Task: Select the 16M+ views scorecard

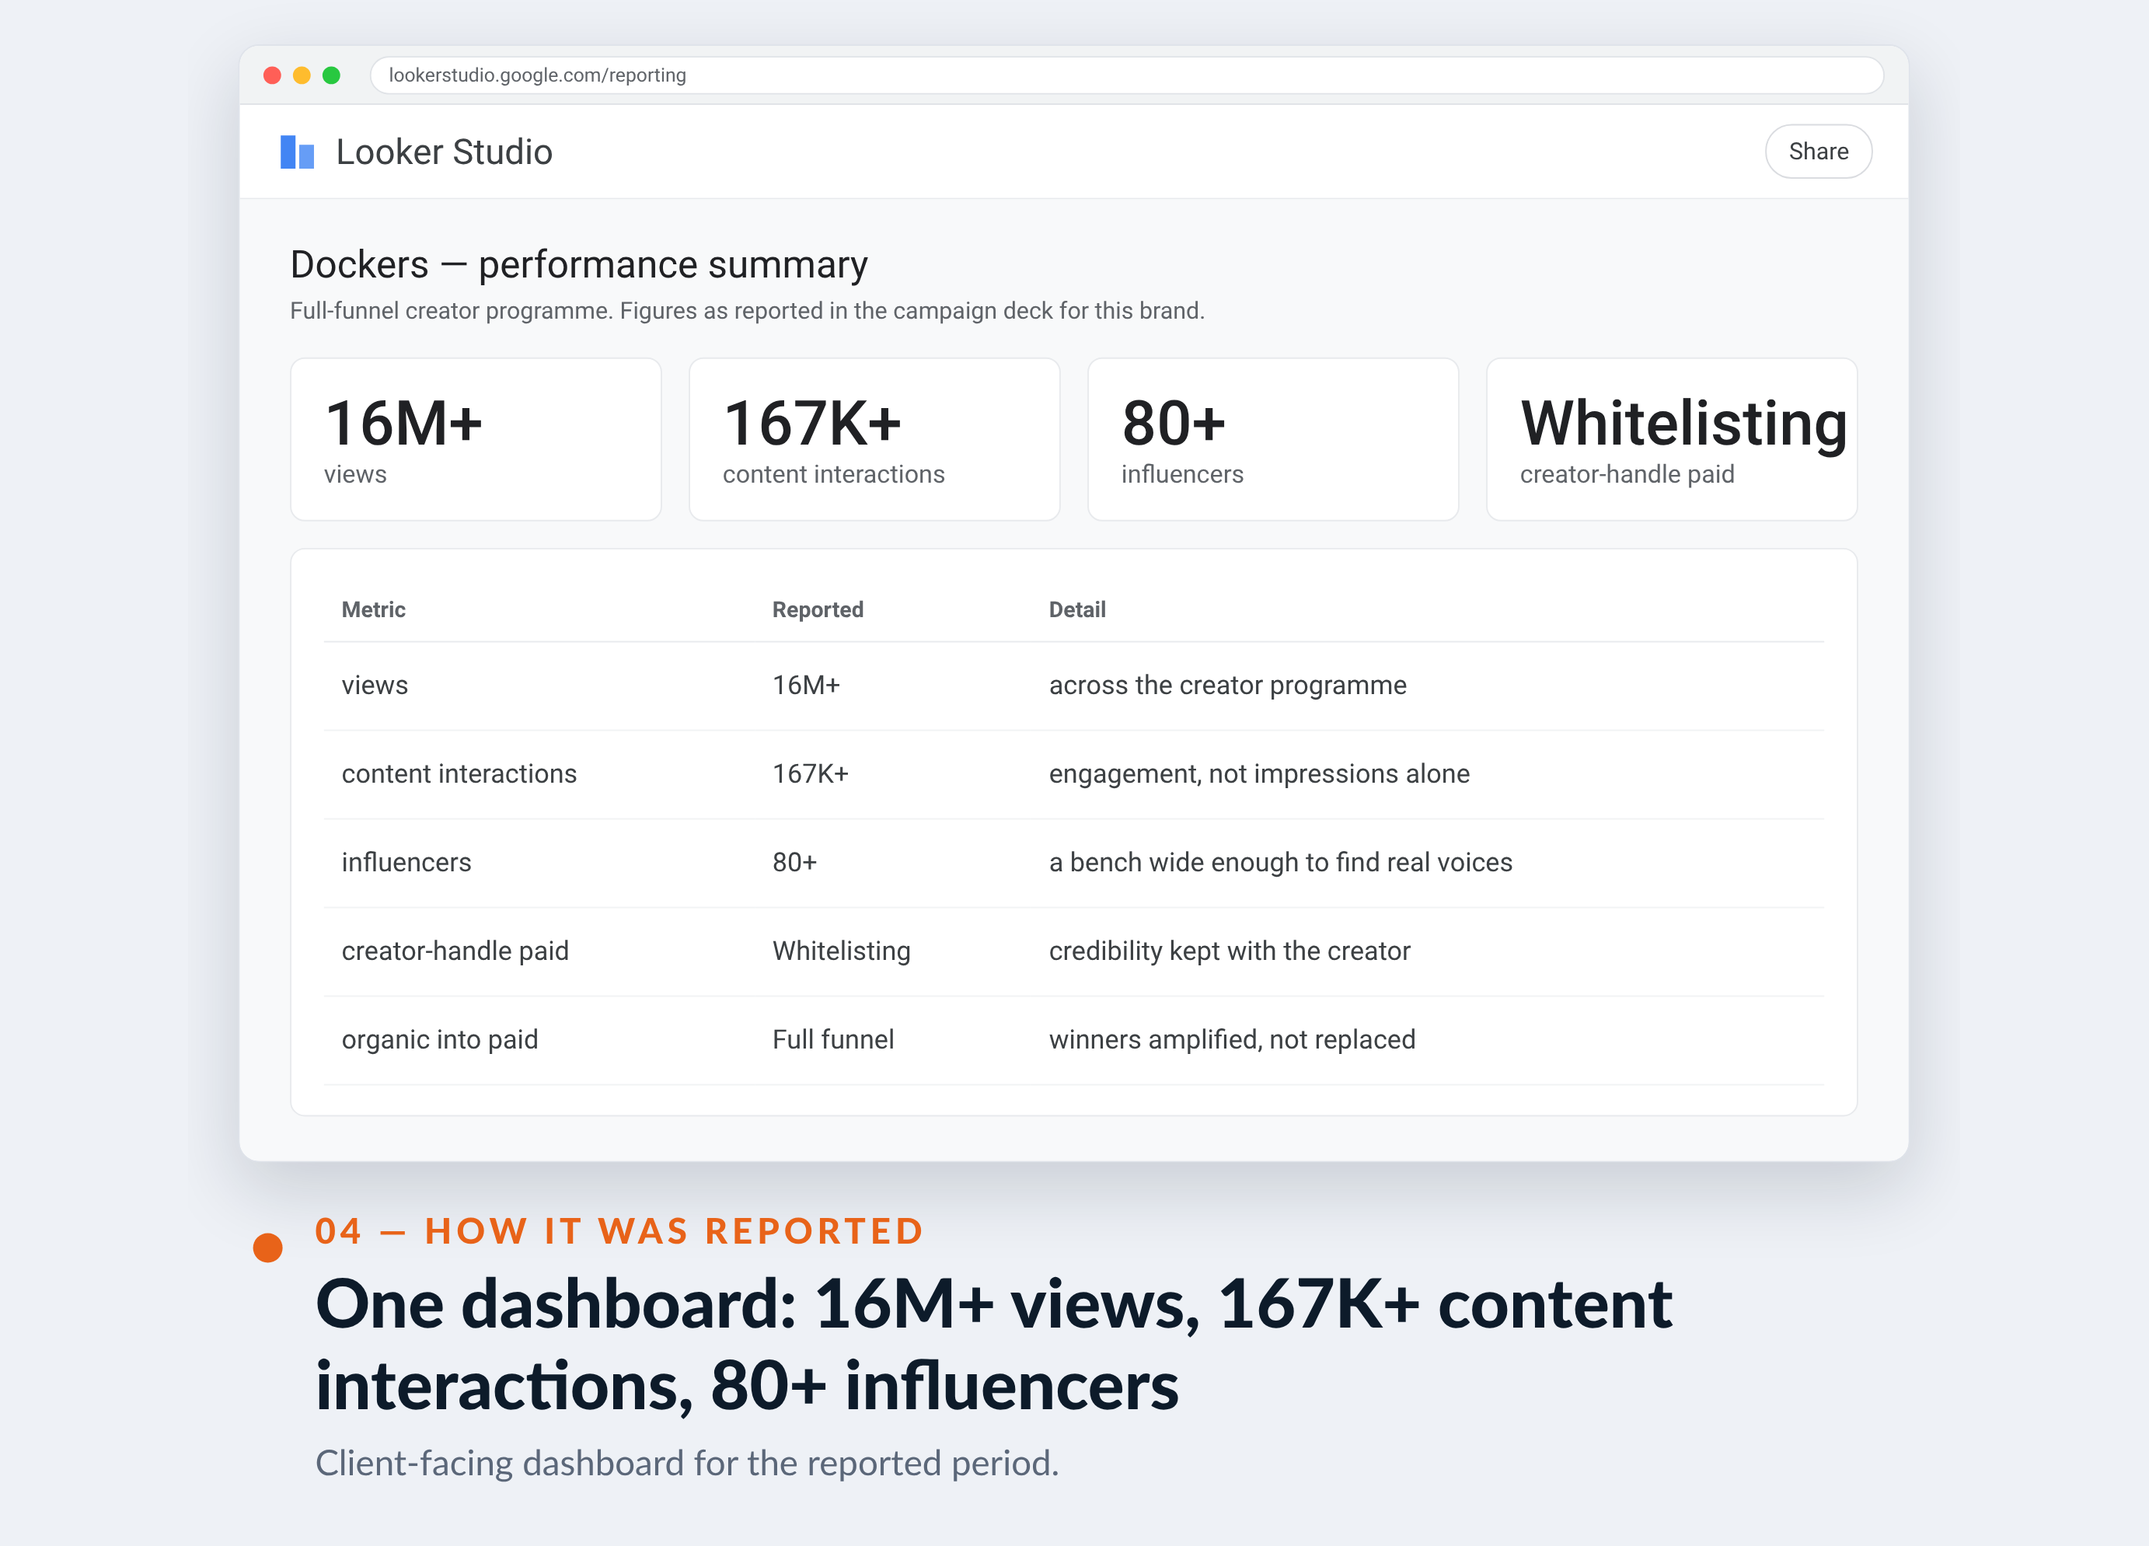Action: [x=476, y=439]
